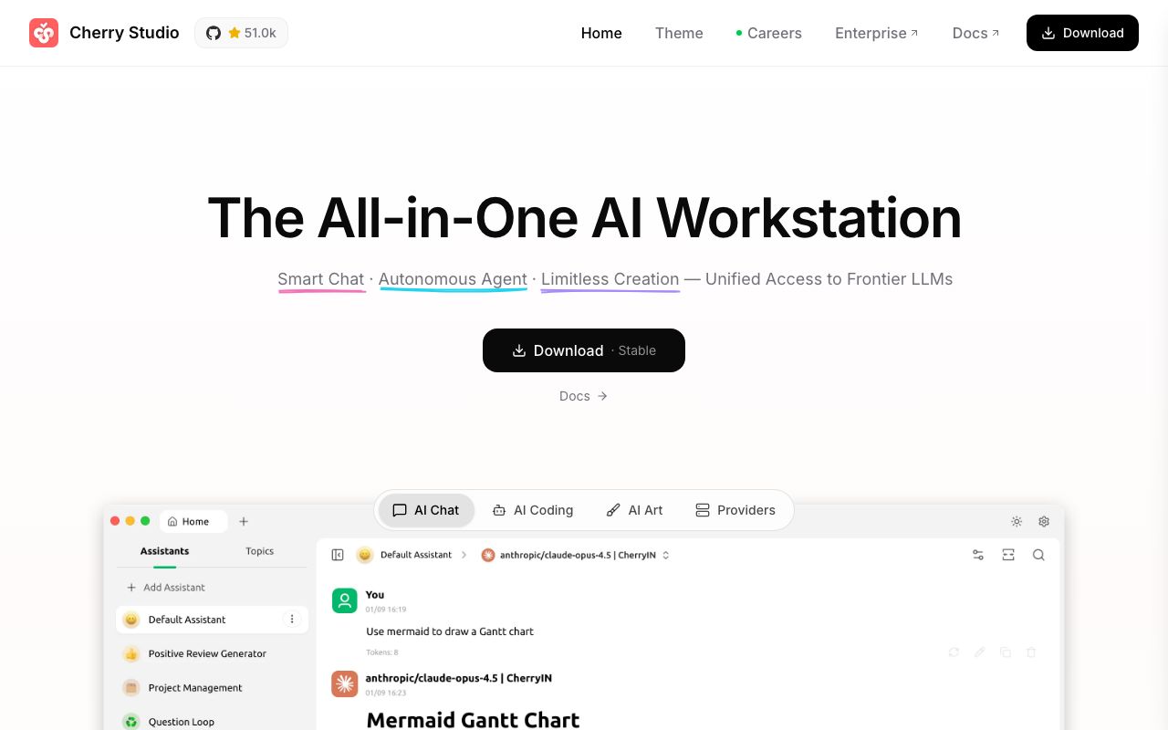Click the light-theme sun icon in the preview window
The image size is (1168, 730).
[x=1017, y=522]
